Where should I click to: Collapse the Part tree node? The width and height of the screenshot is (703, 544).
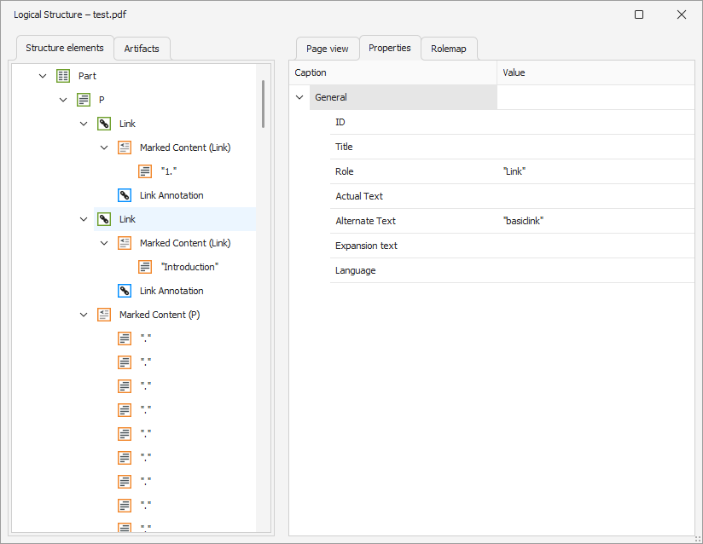click(x=43, y=76)
